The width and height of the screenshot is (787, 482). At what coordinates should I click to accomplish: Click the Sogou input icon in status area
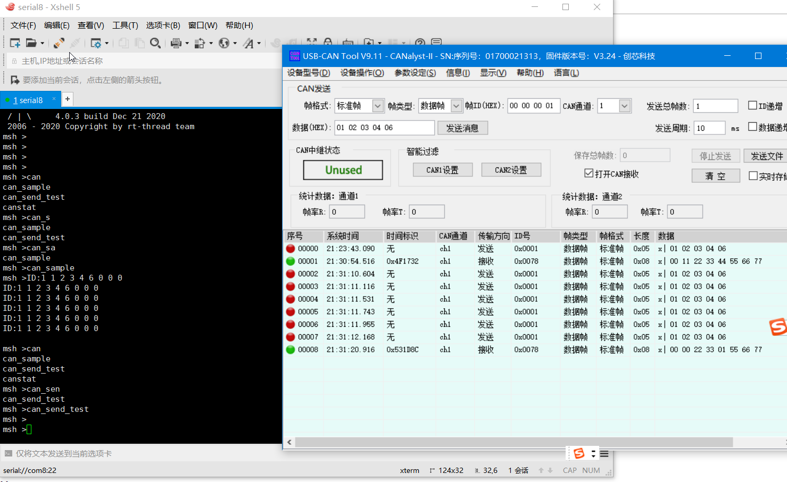(x=579, y=453)
